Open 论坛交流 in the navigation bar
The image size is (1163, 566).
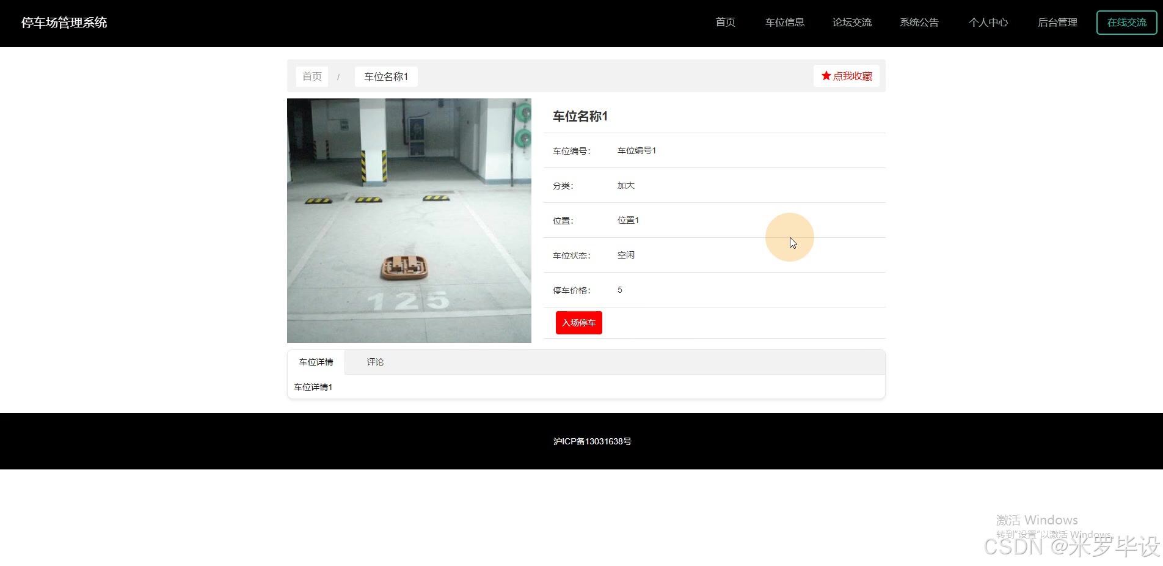pyautogui.click(x=851, y=23)
